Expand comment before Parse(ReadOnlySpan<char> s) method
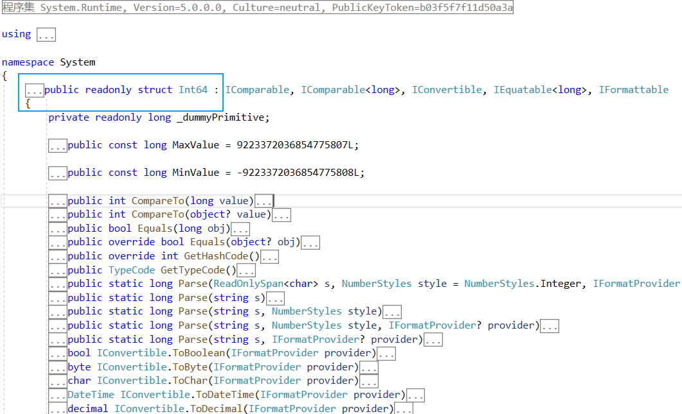This screenshot has height=414, width=682. tap(57, 284)
